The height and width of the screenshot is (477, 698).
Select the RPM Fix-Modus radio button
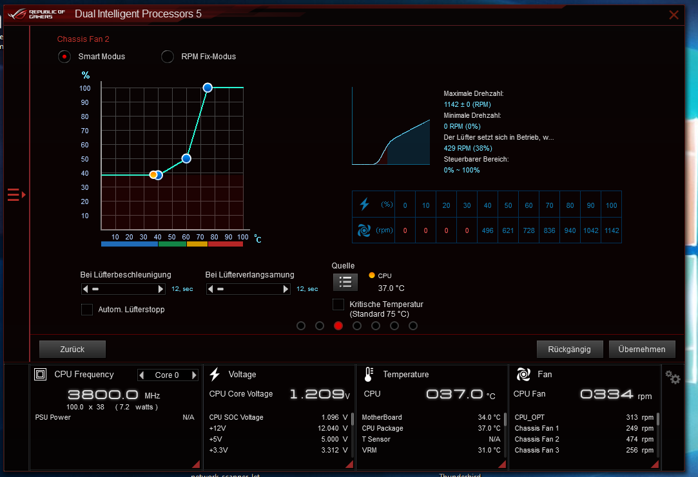(x=168, y=57)
